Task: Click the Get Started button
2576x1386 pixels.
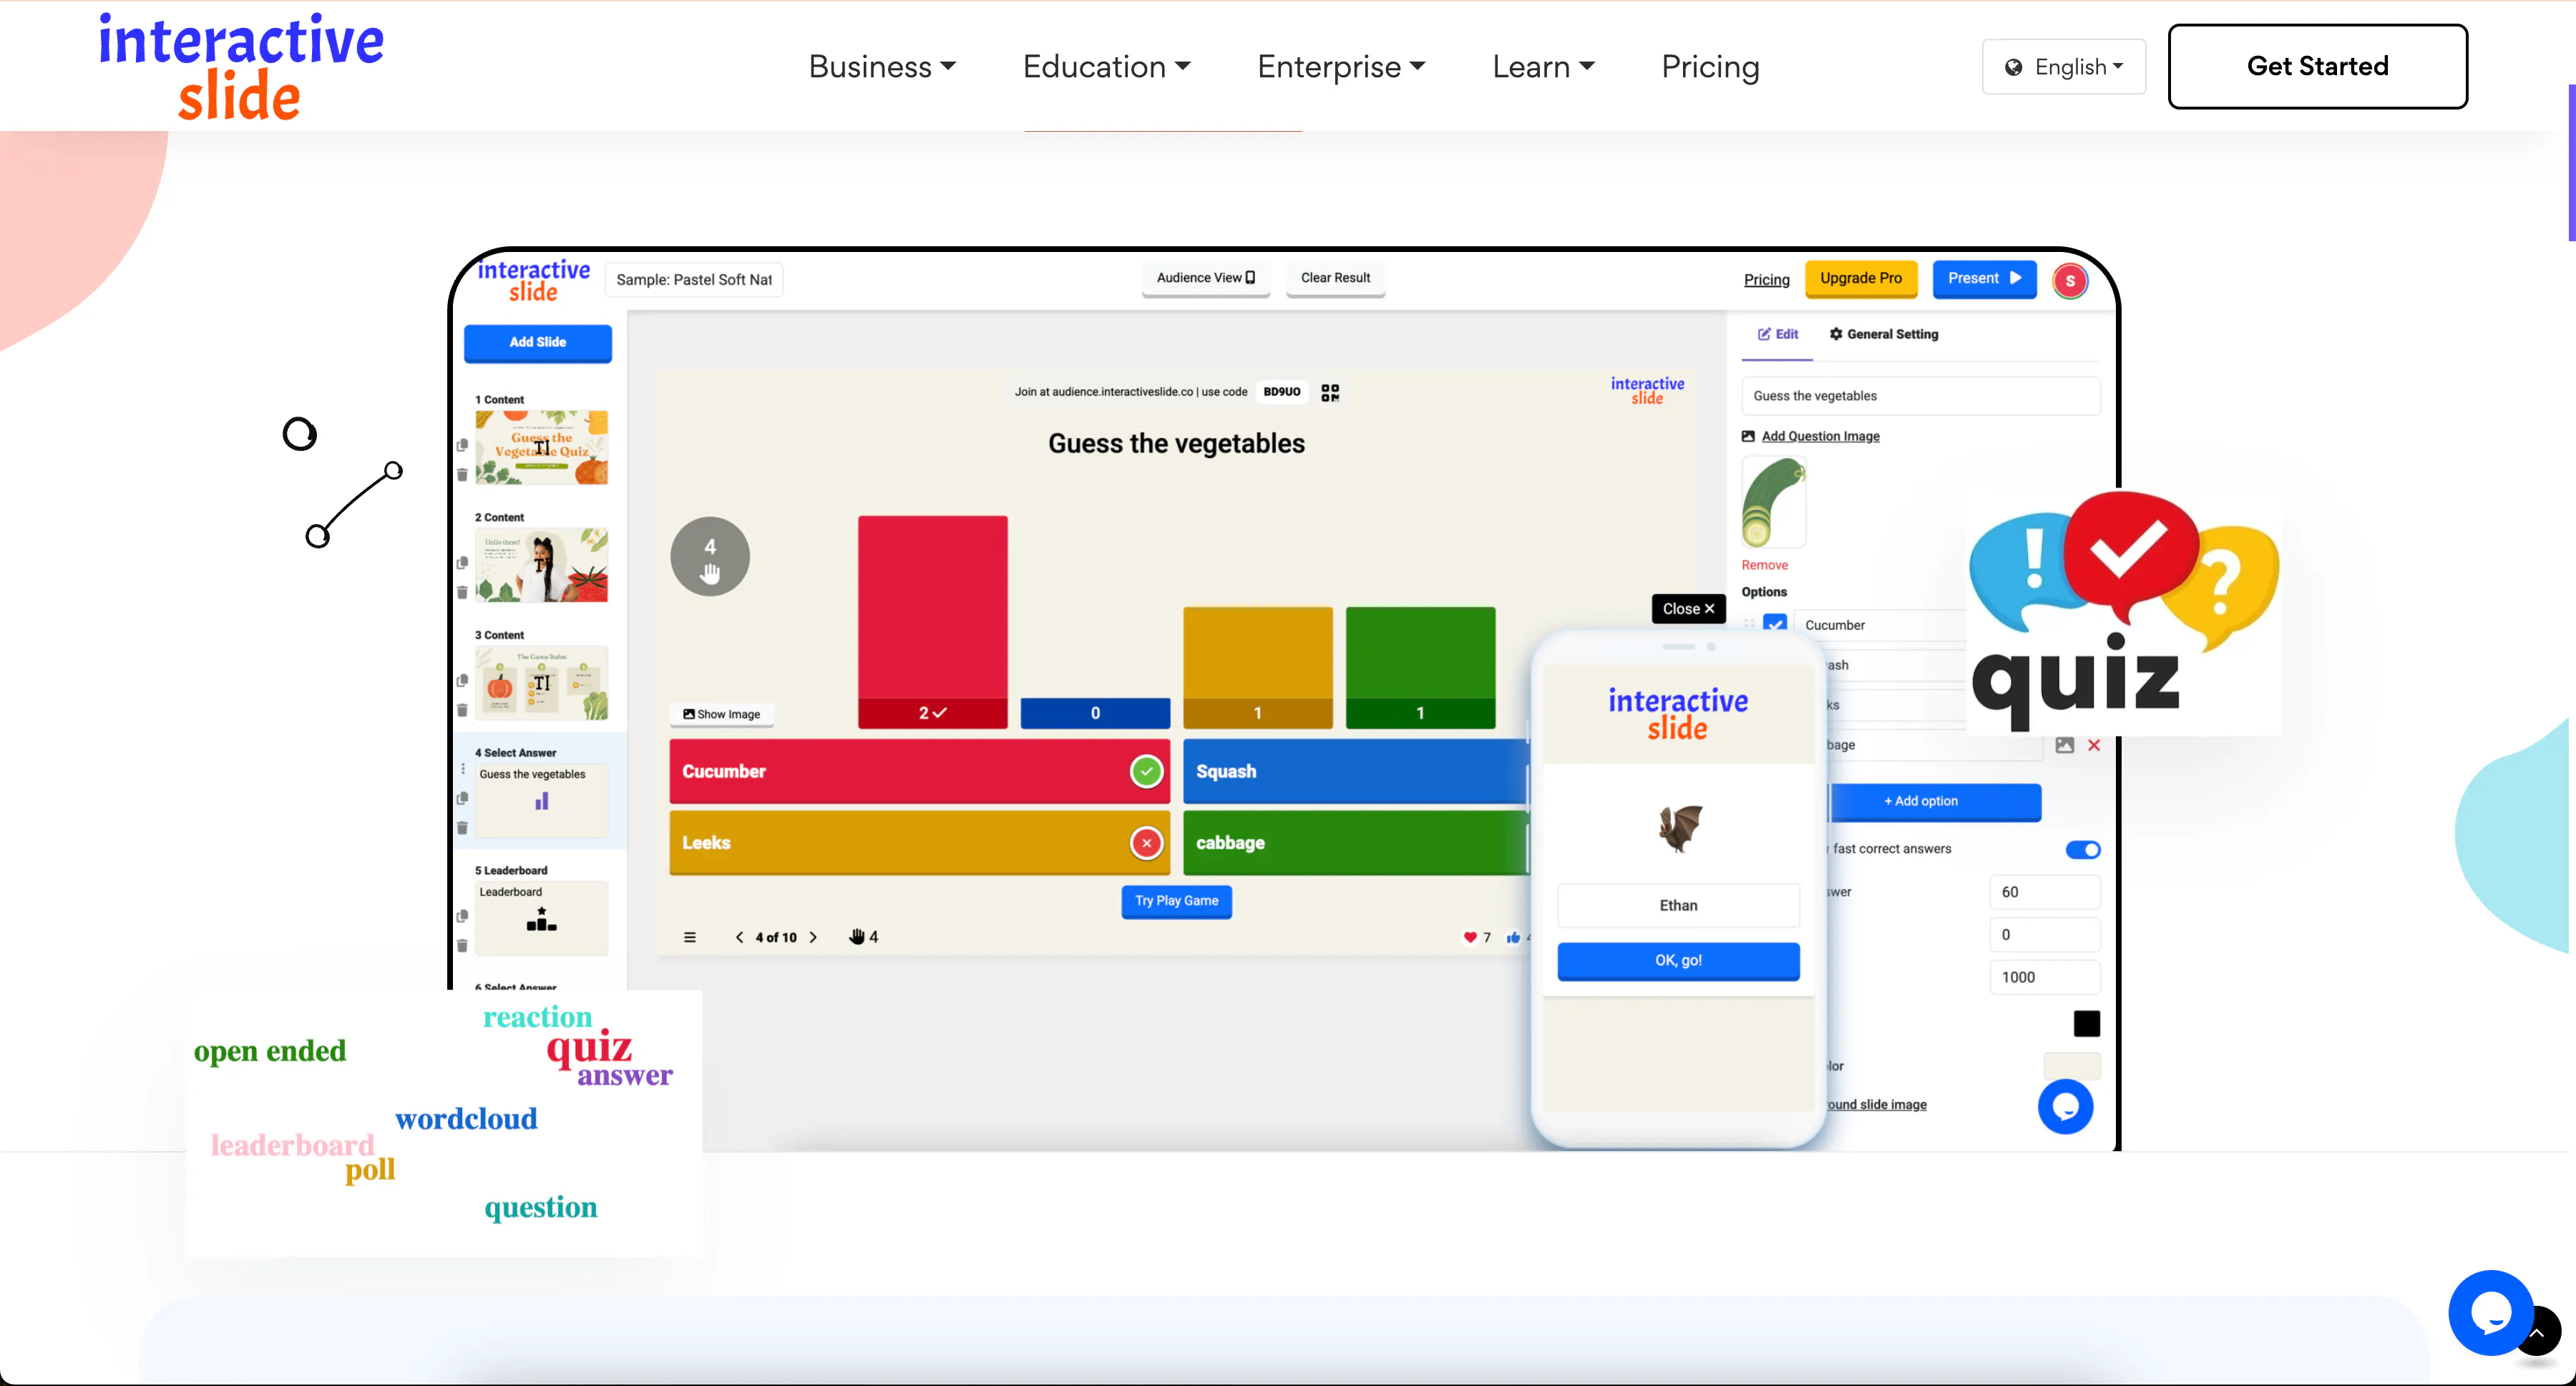Action: [2317, 66]
